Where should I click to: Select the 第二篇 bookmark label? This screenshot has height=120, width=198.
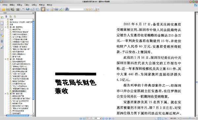coord(16,59)
